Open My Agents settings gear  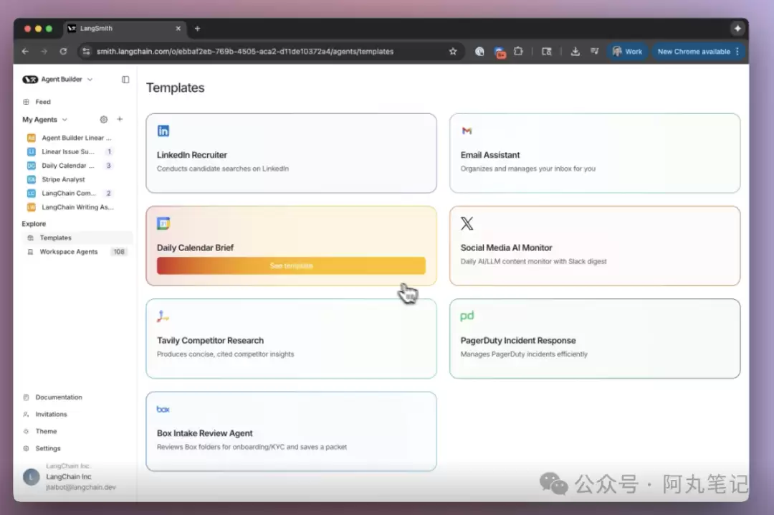104,120
